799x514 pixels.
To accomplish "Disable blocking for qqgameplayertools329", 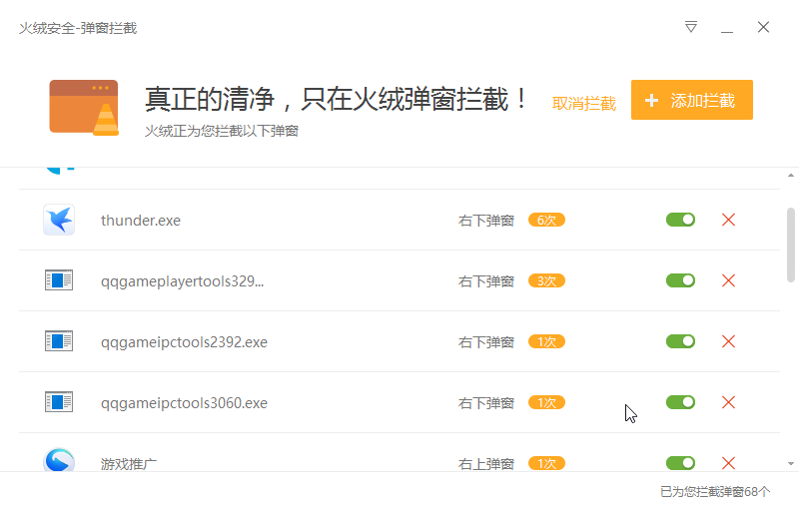I will (x=680, y=280).
